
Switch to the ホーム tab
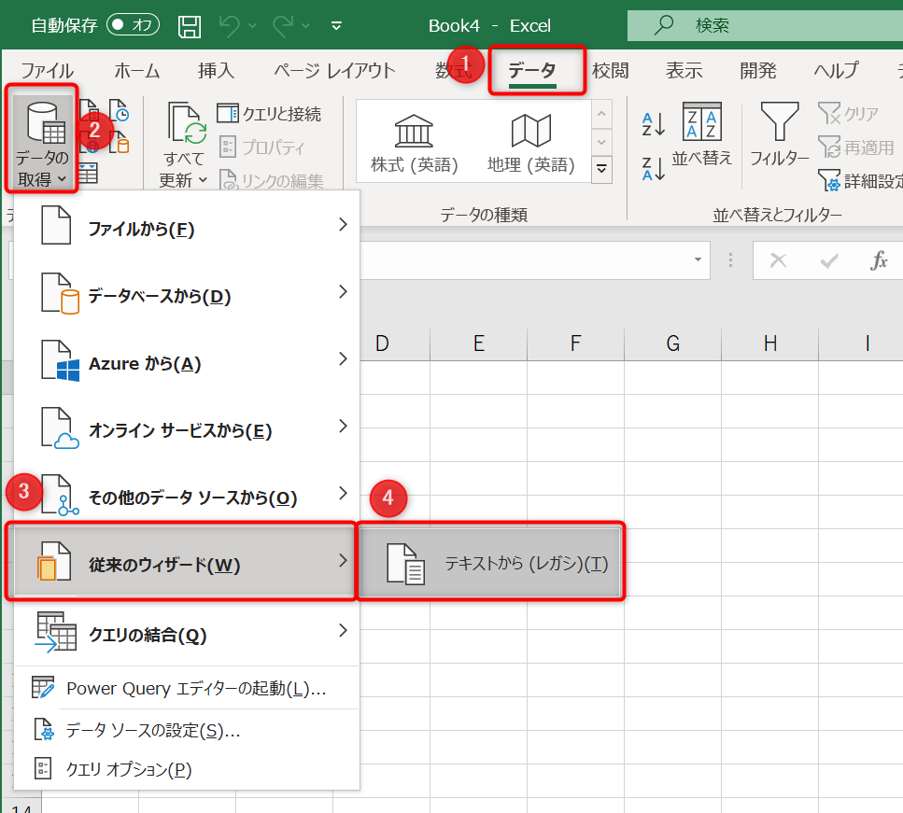[x=137, y=71]
